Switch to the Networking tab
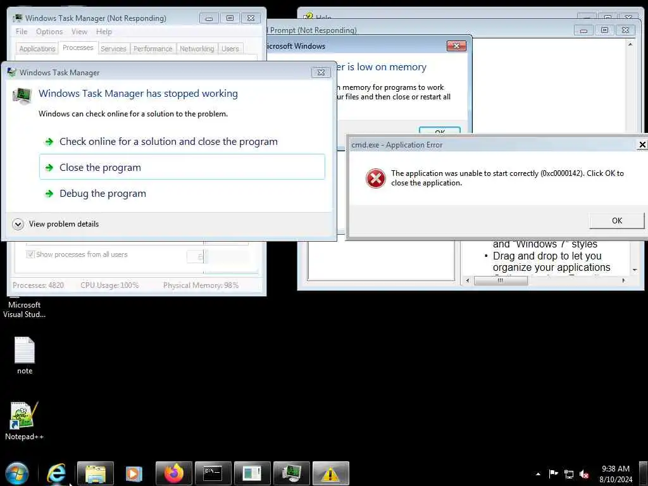Image resolution: width=648 pixels, height=486 pixels. tap(197, 49)
